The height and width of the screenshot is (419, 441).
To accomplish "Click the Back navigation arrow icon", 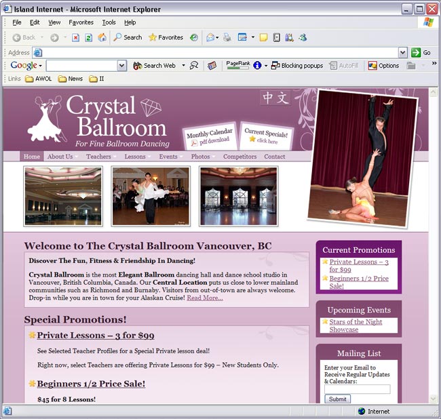I will tap(17, 37).
